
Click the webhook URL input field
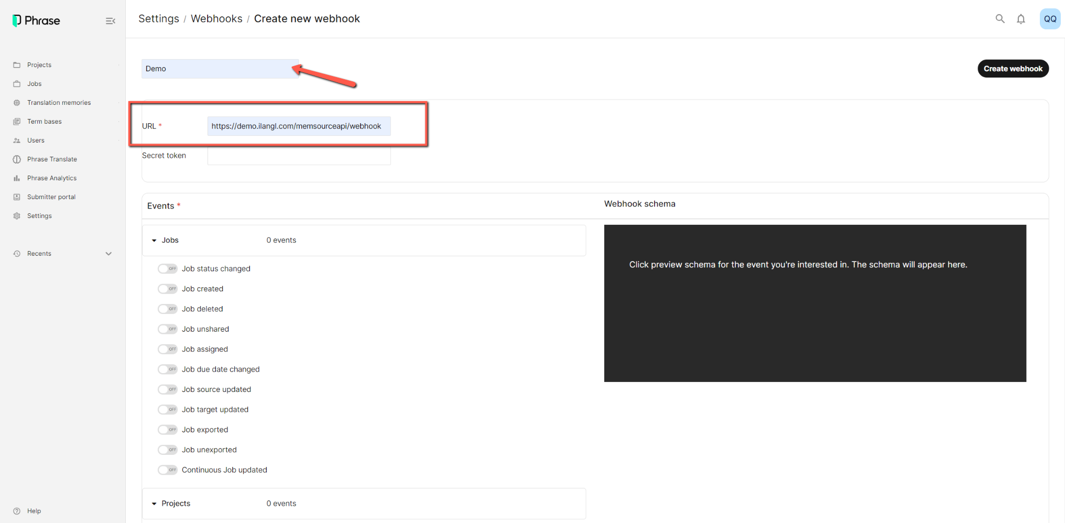click(x=299, y=126)
